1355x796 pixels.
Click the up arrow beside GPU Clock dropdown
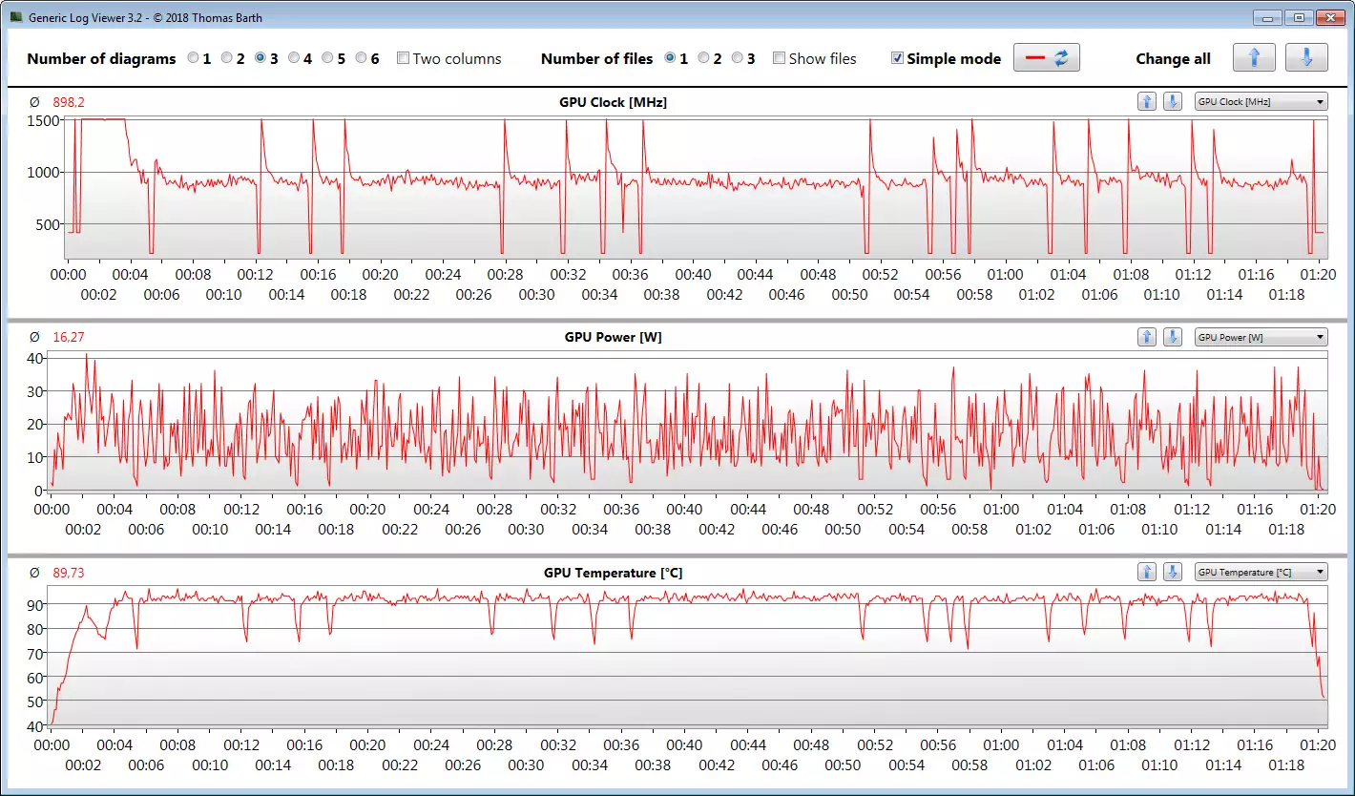point(1147,102)
